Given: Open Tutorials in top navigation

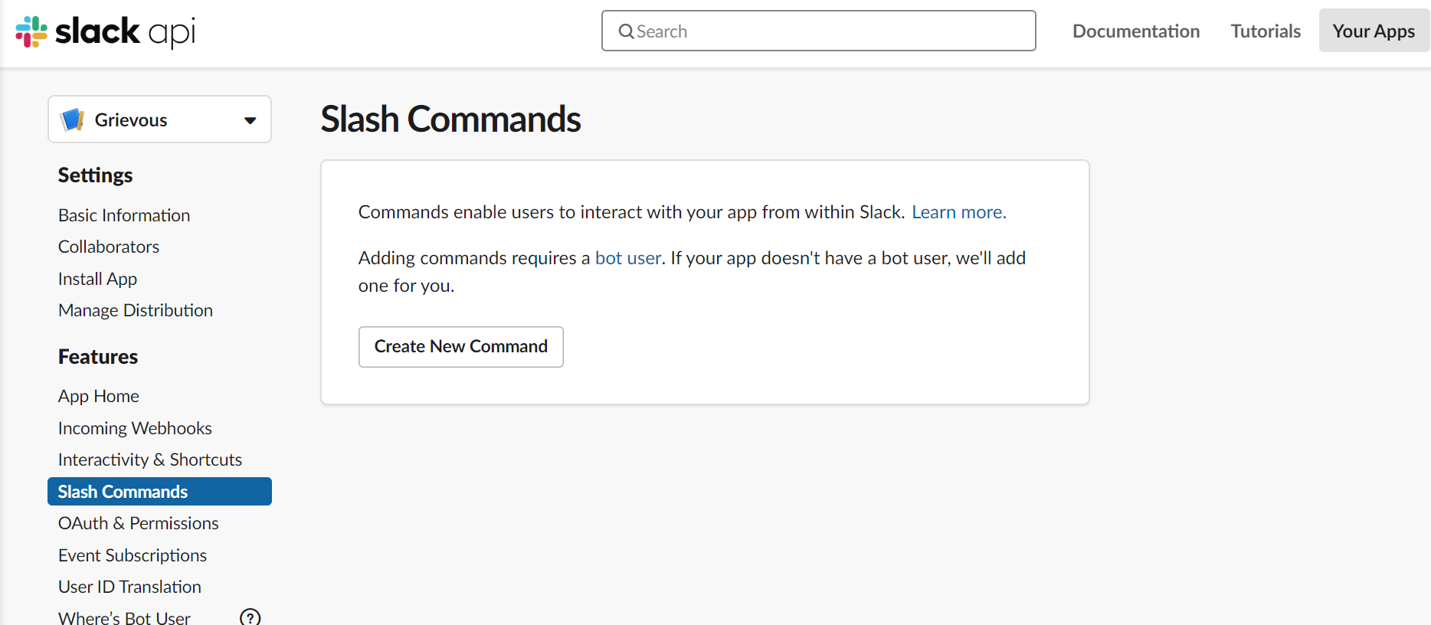Looking at the screenshot, I should pos(1266,31).
